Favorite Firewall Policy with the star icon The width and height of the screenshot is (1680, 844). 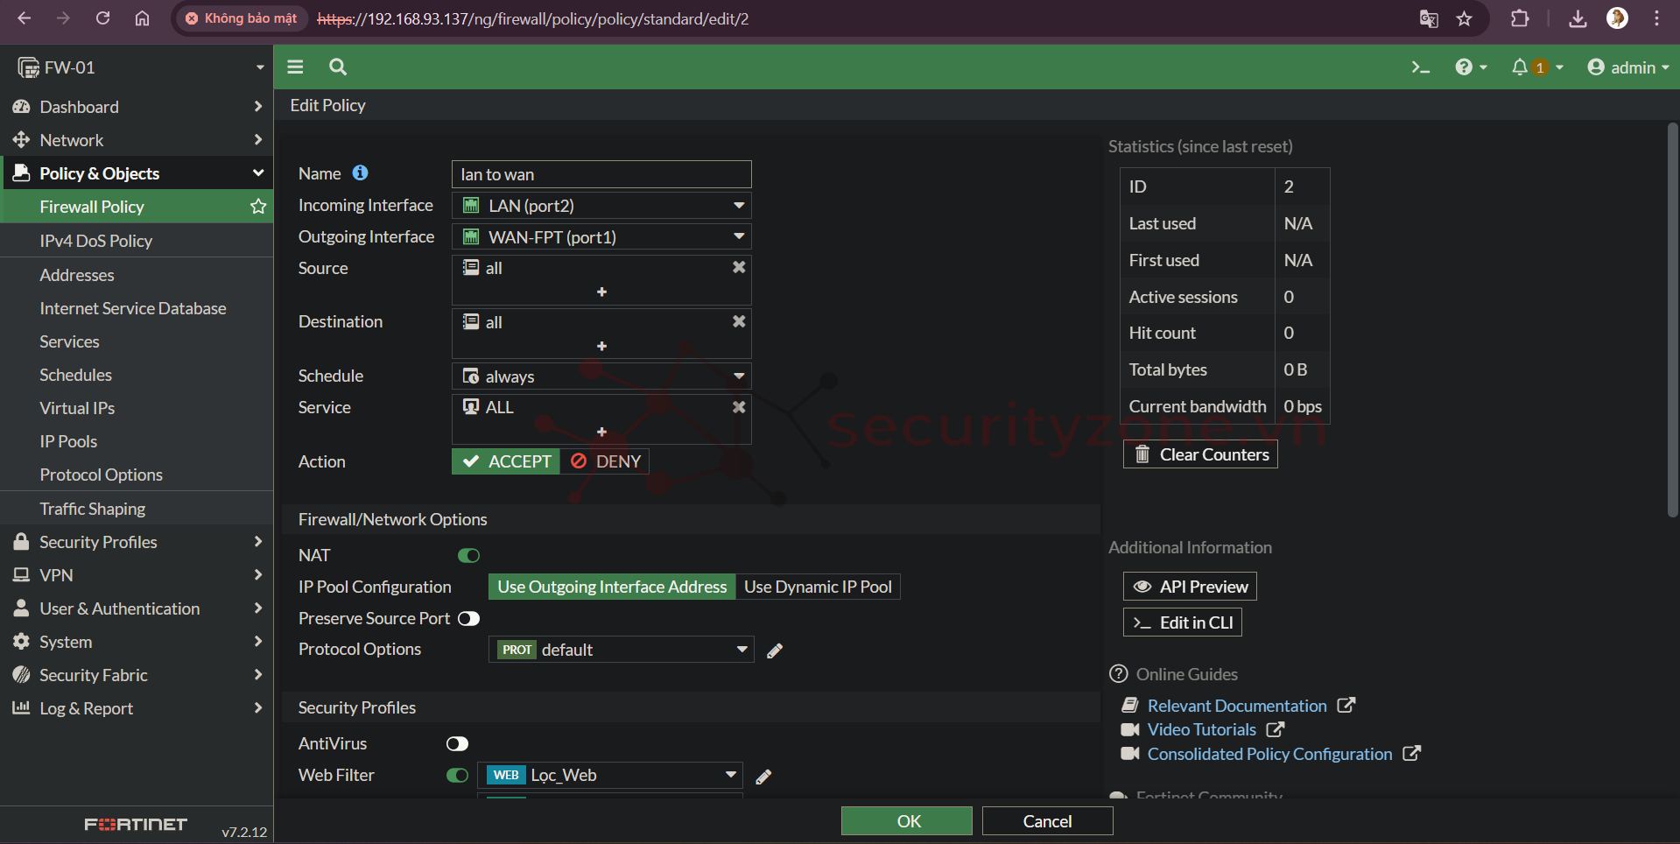(258, 207)
